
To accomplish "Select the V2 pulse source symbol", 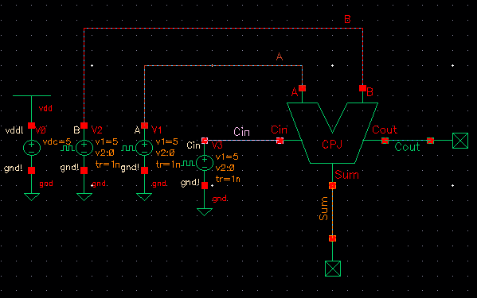I will coord(84,148).
